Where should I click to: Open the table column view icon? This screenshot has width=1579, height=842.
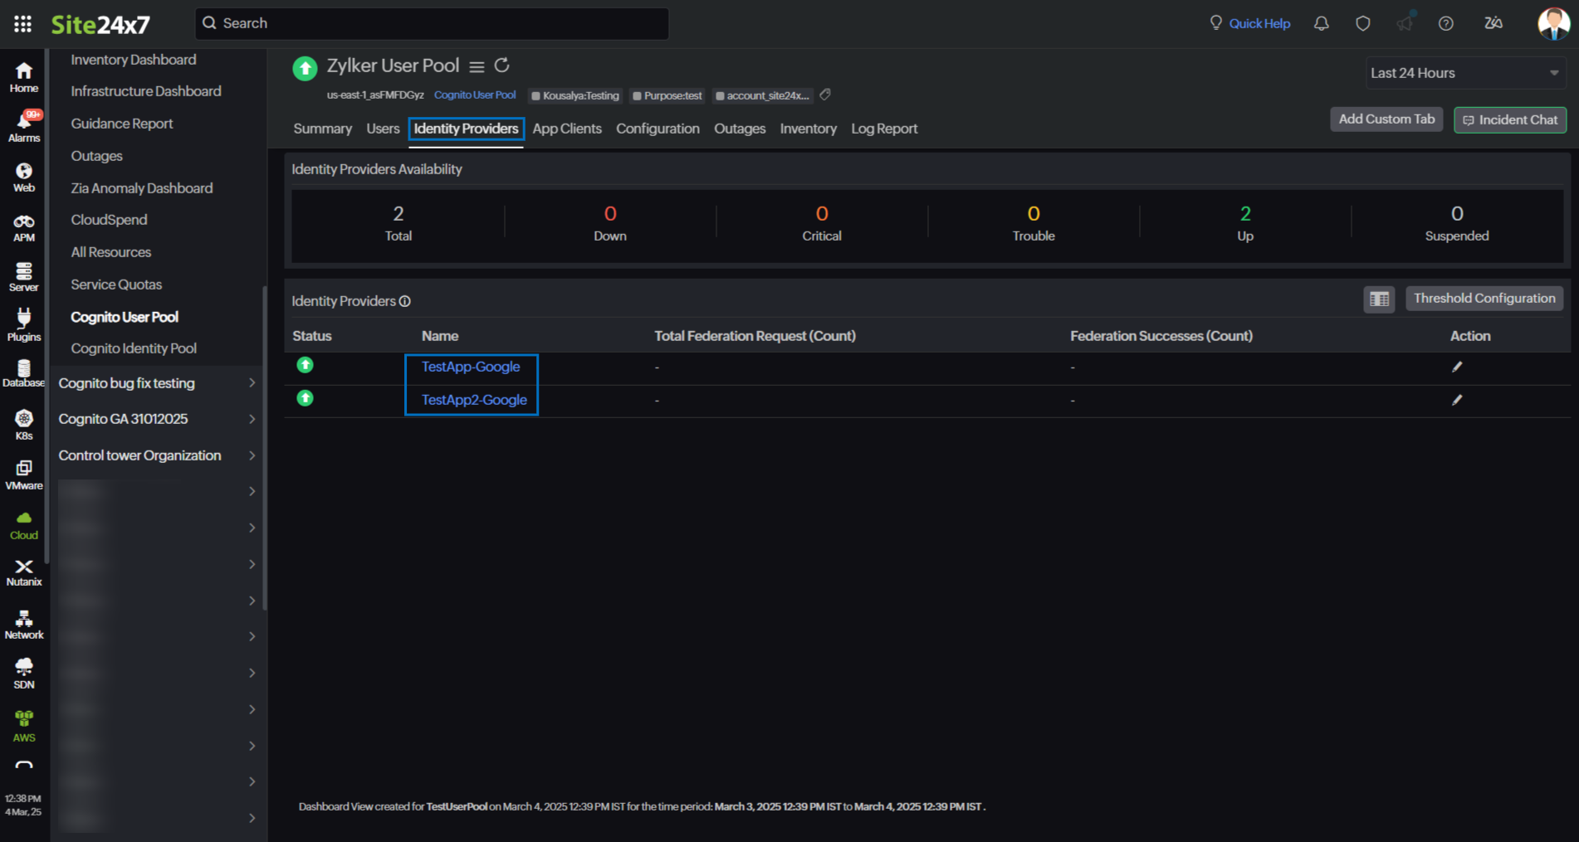tap(1379, 299)
